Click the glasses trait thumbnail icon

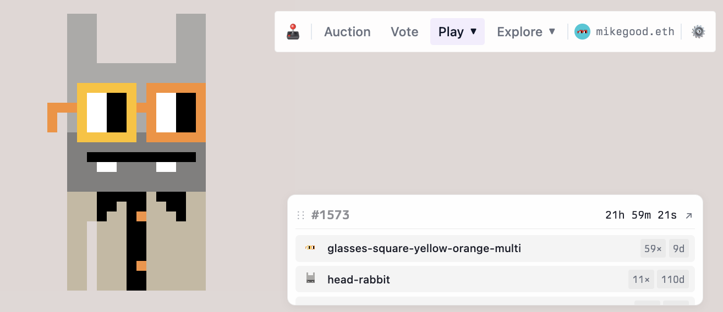(310, 248)
